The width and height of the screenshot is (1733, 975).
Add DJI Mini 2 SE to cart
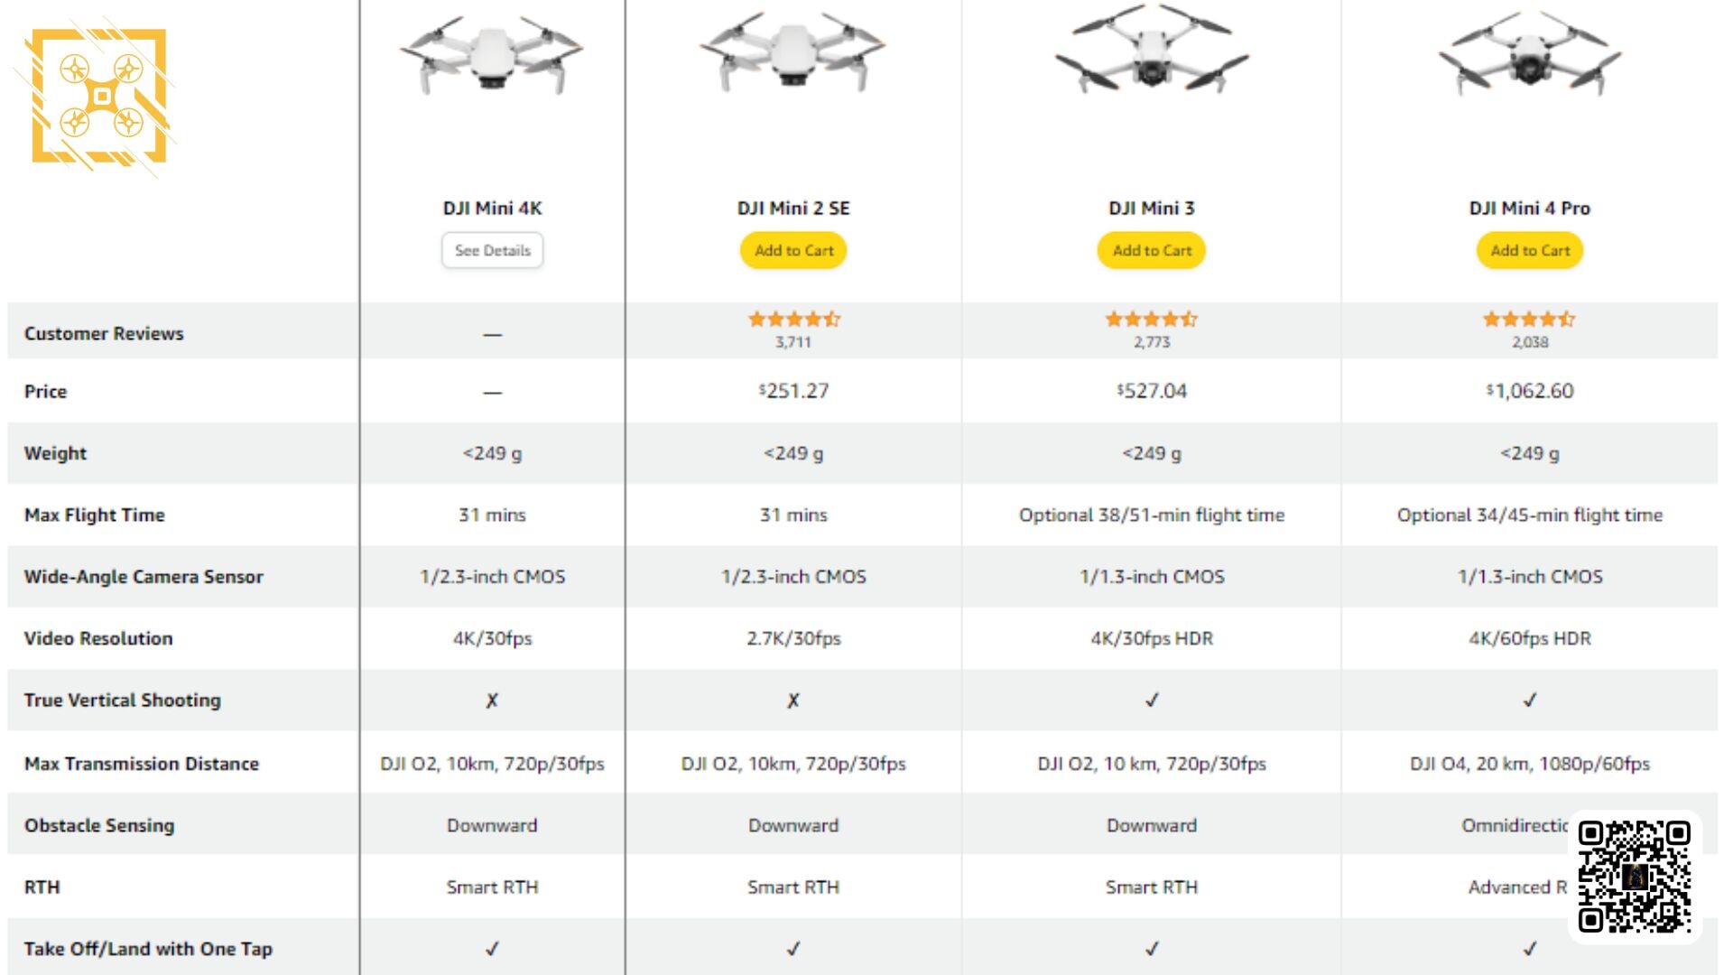[793, 250]
